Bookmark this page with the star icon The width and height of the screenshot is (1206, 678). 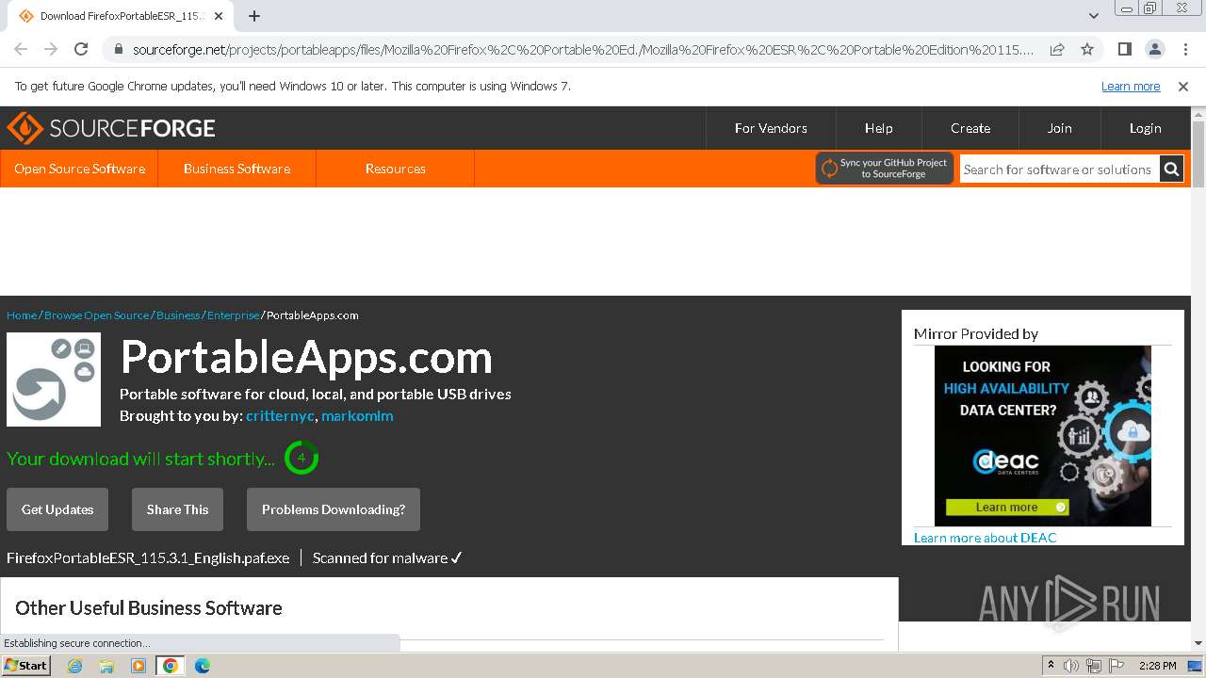coord(1087,49)
